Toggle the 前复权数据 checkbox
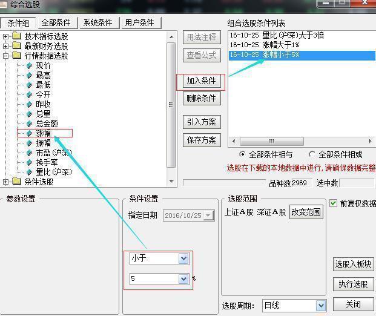This screenshot has width=376, height=316. 334,203
